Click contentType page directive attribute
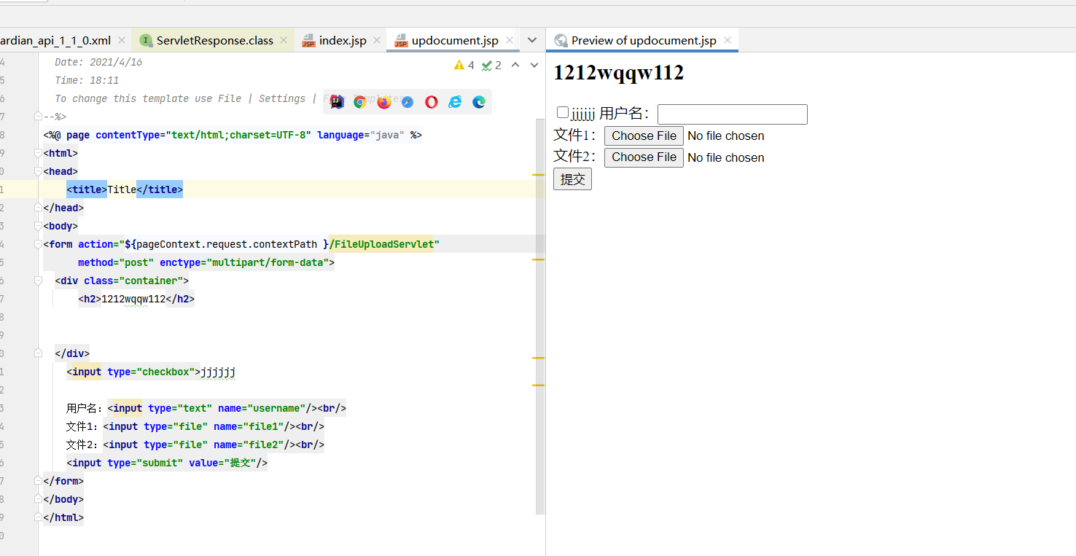Image resolution: width=1076 pixels, height=556 pixels. (x=203, y=135)
